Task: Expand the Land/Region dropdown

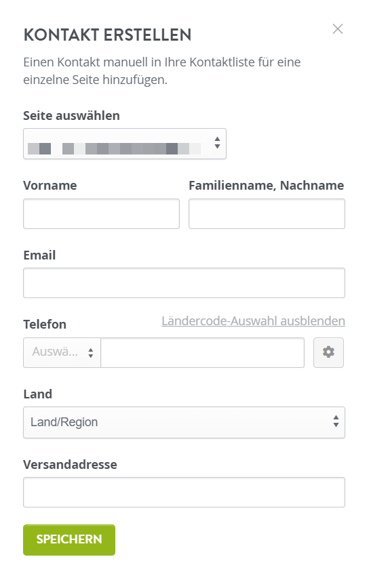Action: click(184, 422)
